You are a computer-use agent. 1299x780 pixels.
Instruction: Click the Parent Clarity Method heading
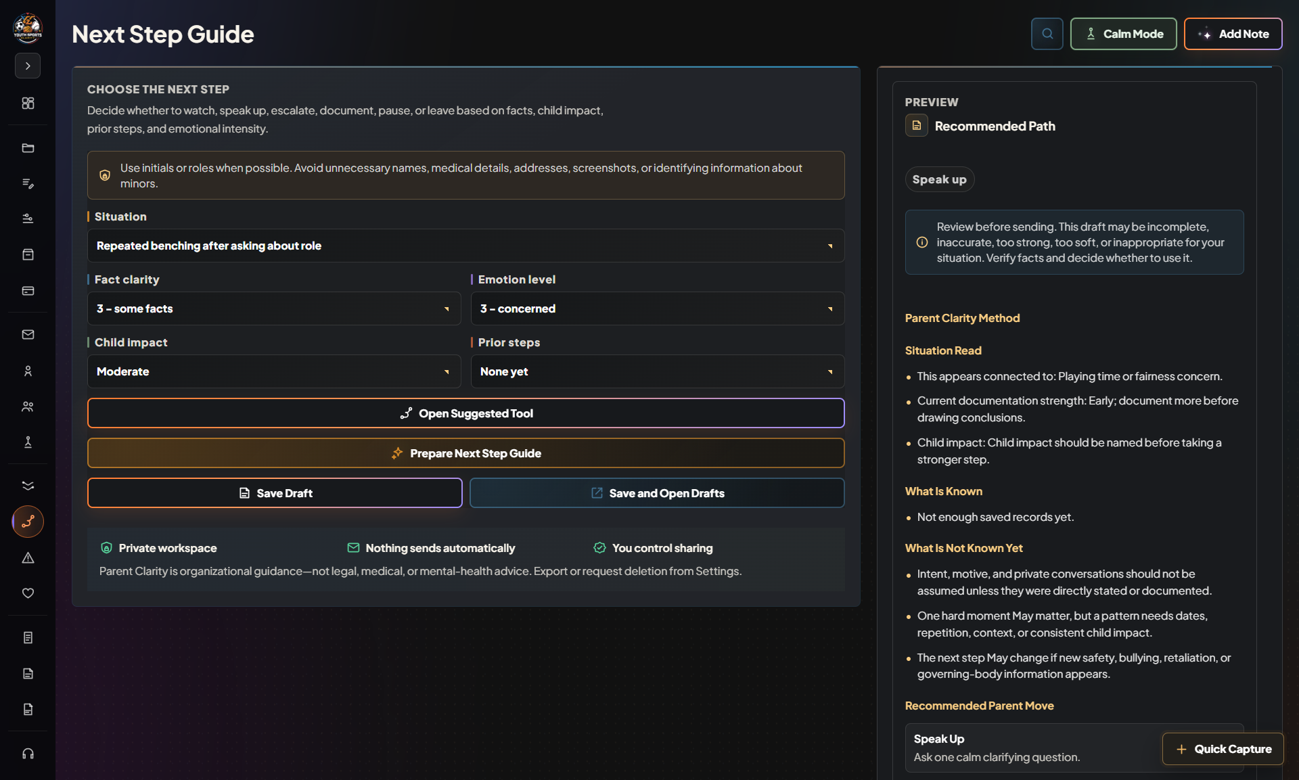click(962, 318)
